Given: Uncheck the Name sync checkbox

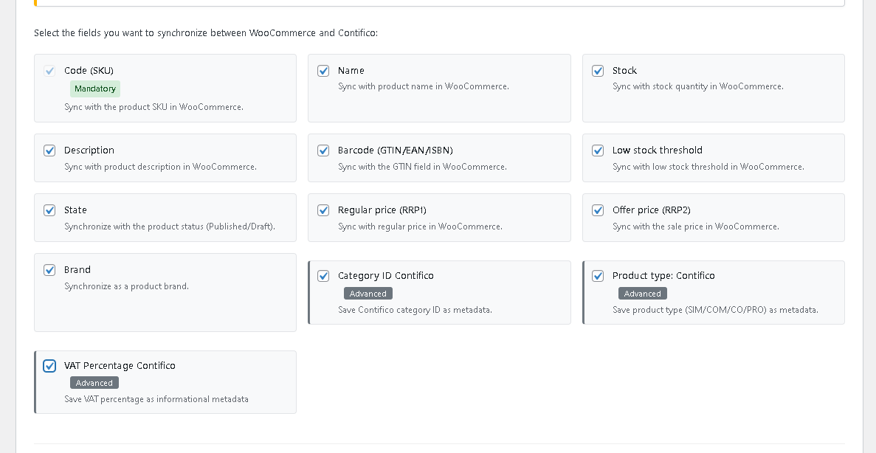Looking at the screenshot, I should [x=323, y=71].
